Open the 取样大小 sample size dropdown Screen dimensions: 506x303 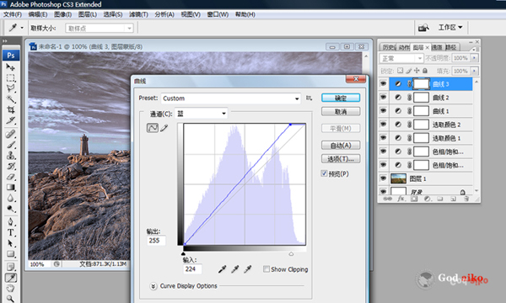(100, 29)
